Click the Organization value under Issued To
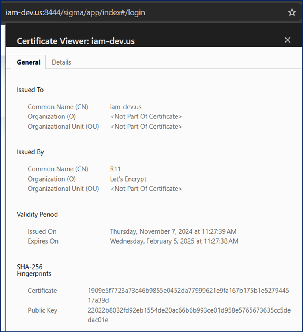 click(x=146, y=117)
